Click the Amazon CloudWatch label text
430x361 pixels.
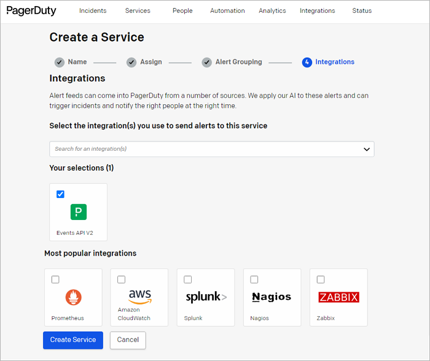click(x=134, y=314)
